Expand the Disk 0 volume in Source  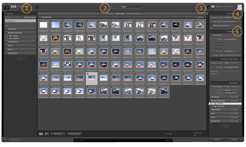(7, 46)
